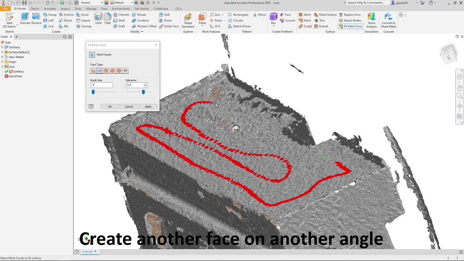Search the model browser
Viewport: 464px width, 261px height.
point(65,37)
